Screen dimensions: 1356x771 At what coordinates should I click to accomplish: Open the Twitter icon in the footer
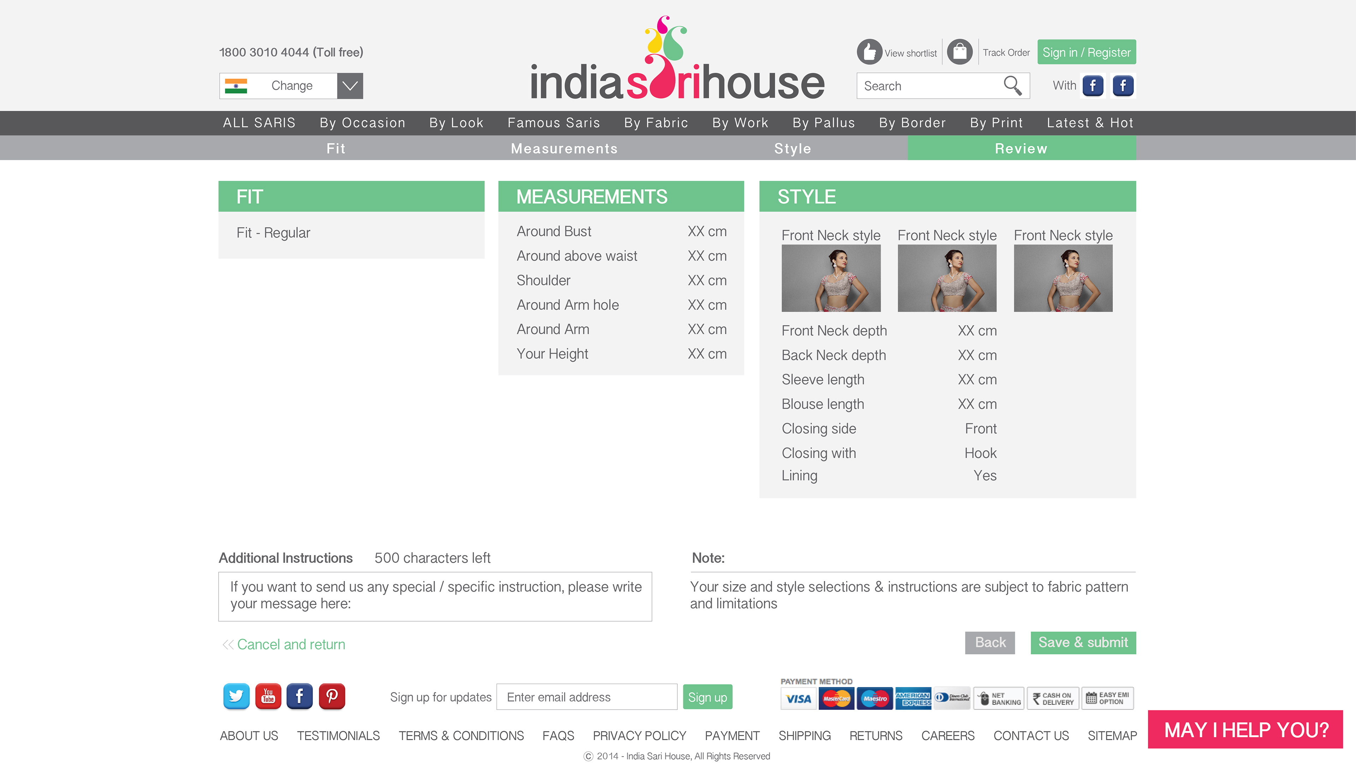click(236, 696)
